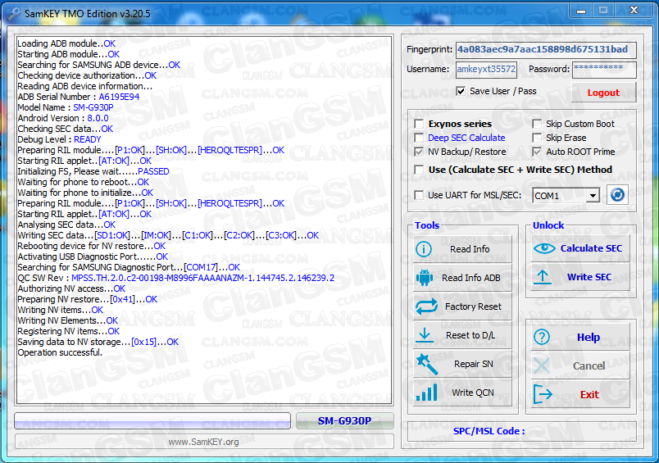Click Android Version 8.0.0 log line
This screenshot has width=659, height=463.
63,118
